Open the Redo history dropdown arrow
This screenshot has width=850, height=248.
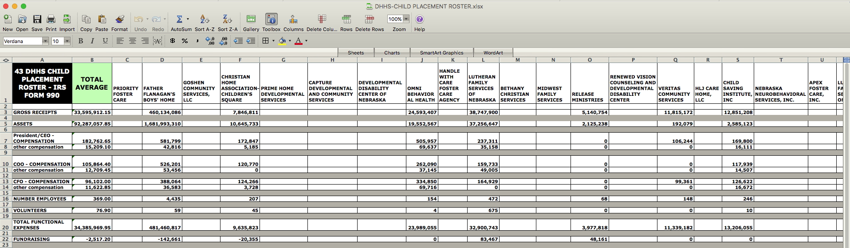tap(165, 19)
